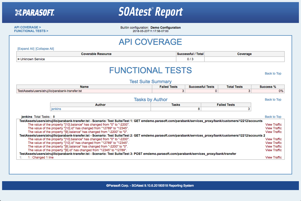View Traffic for Test 2 [9].id change
The image size is (301, 201).
tap(274, 150)
